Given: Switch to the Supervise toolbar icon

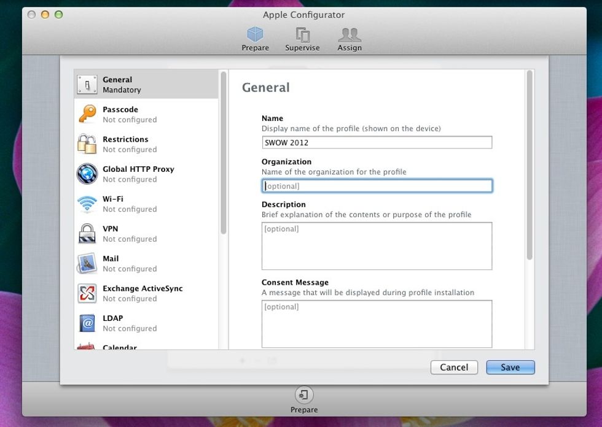Looking at the screenshot, I should (302, 34).
